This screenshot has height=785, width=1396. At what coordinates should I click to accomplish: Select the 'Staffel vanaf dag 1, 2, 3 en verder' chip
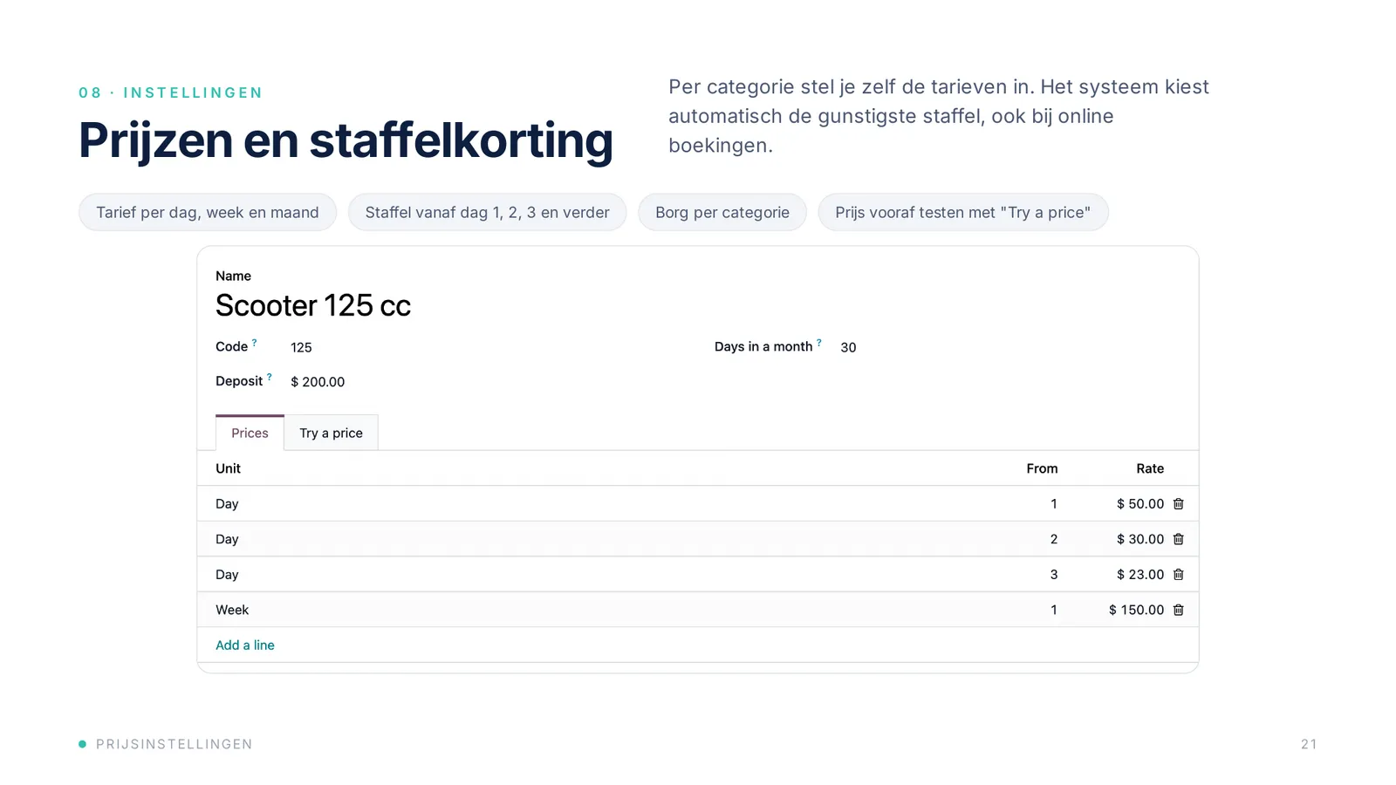487,212
